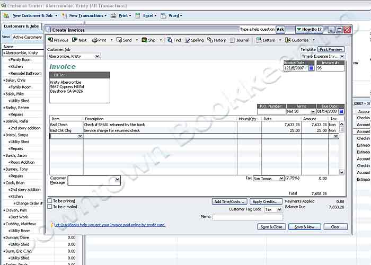This screenshot has height=265, width=371.
Task: Enable the To be printed checkbox
Action: click(50, 201)
